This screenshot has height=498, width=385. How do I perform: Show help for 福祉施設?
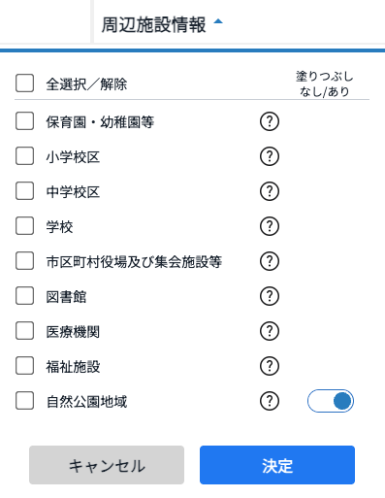(x=270, y=366)
